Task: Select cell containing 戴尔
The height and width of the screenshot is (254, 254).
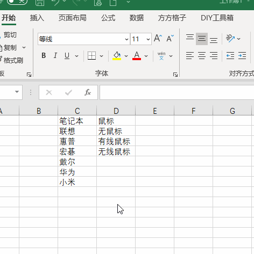Action: [77, 162]
